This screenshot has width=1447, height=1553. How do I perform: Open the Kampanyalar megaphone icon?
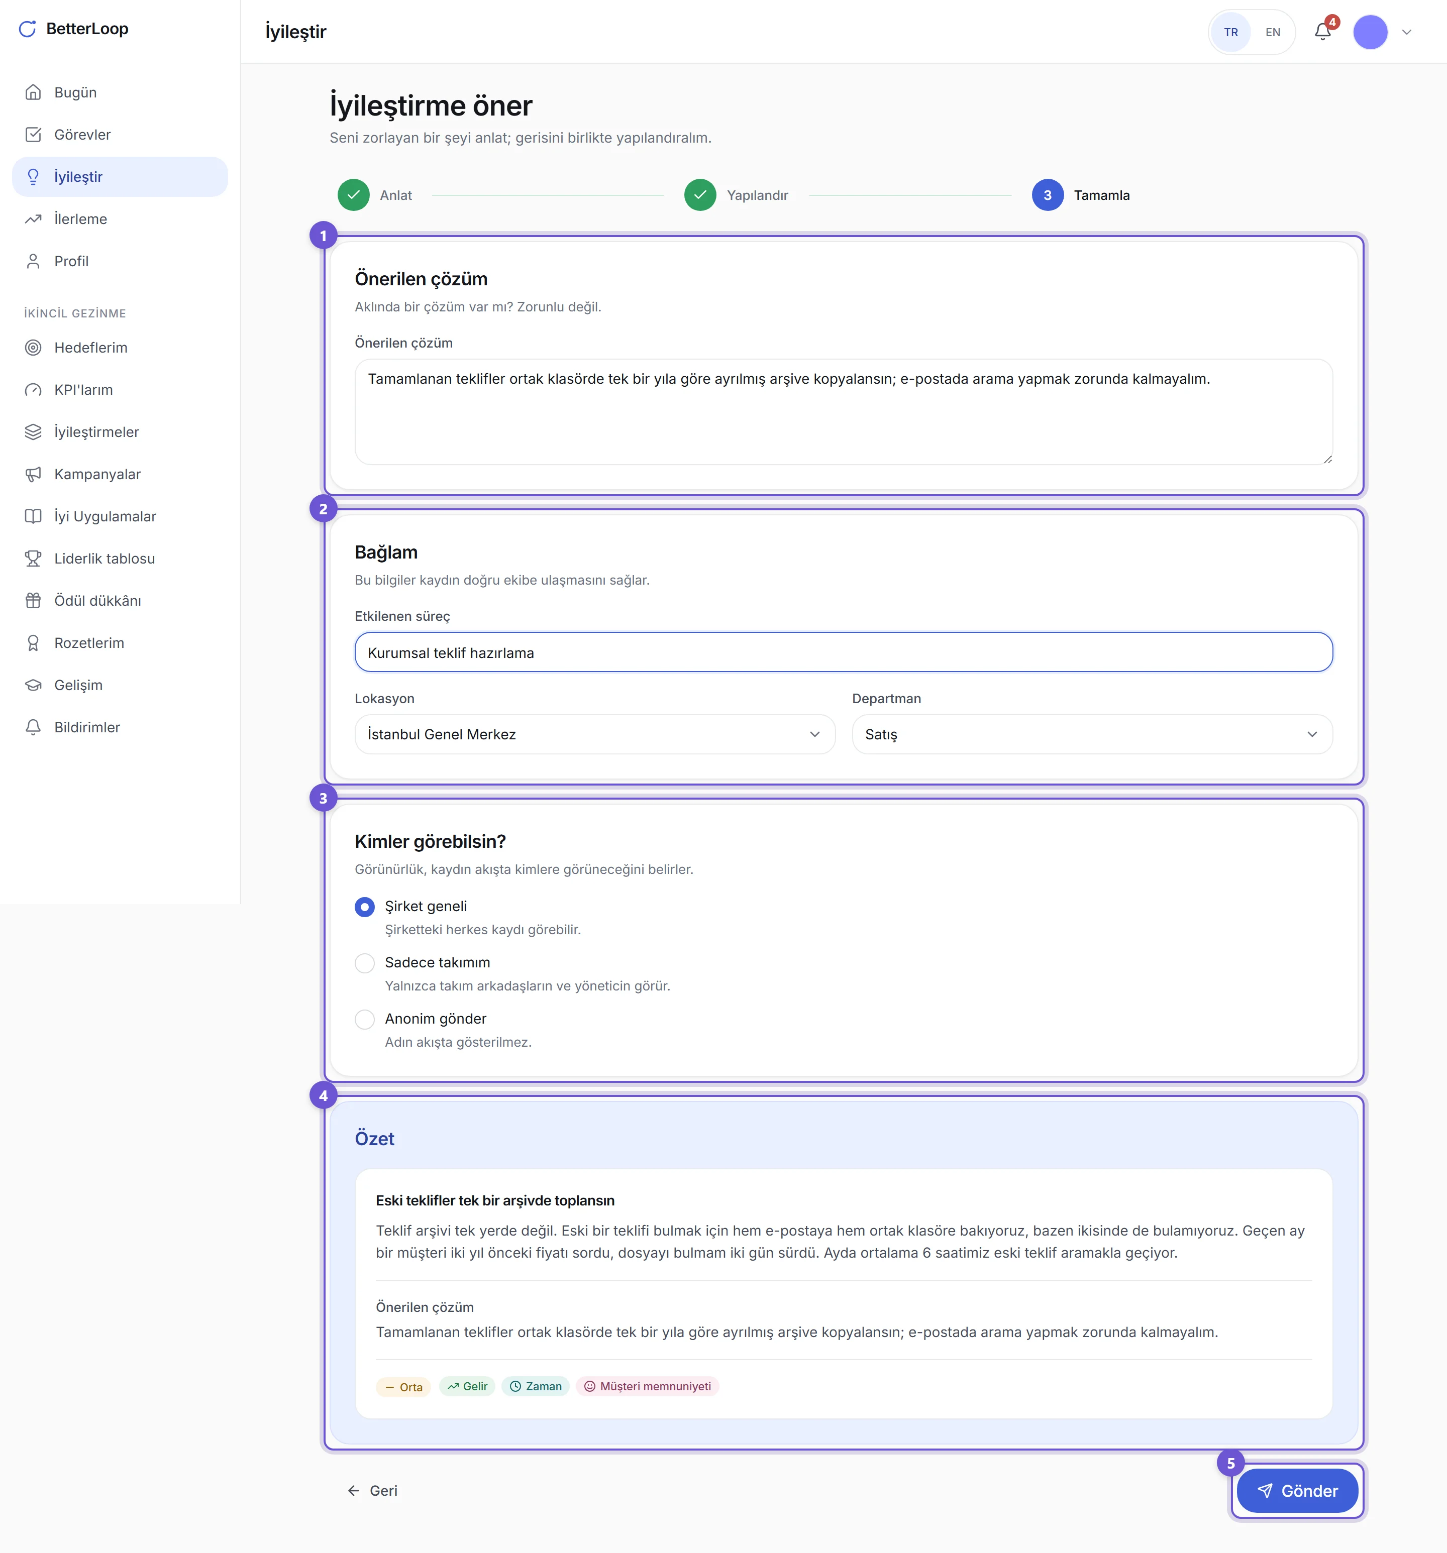click(33, 474)
